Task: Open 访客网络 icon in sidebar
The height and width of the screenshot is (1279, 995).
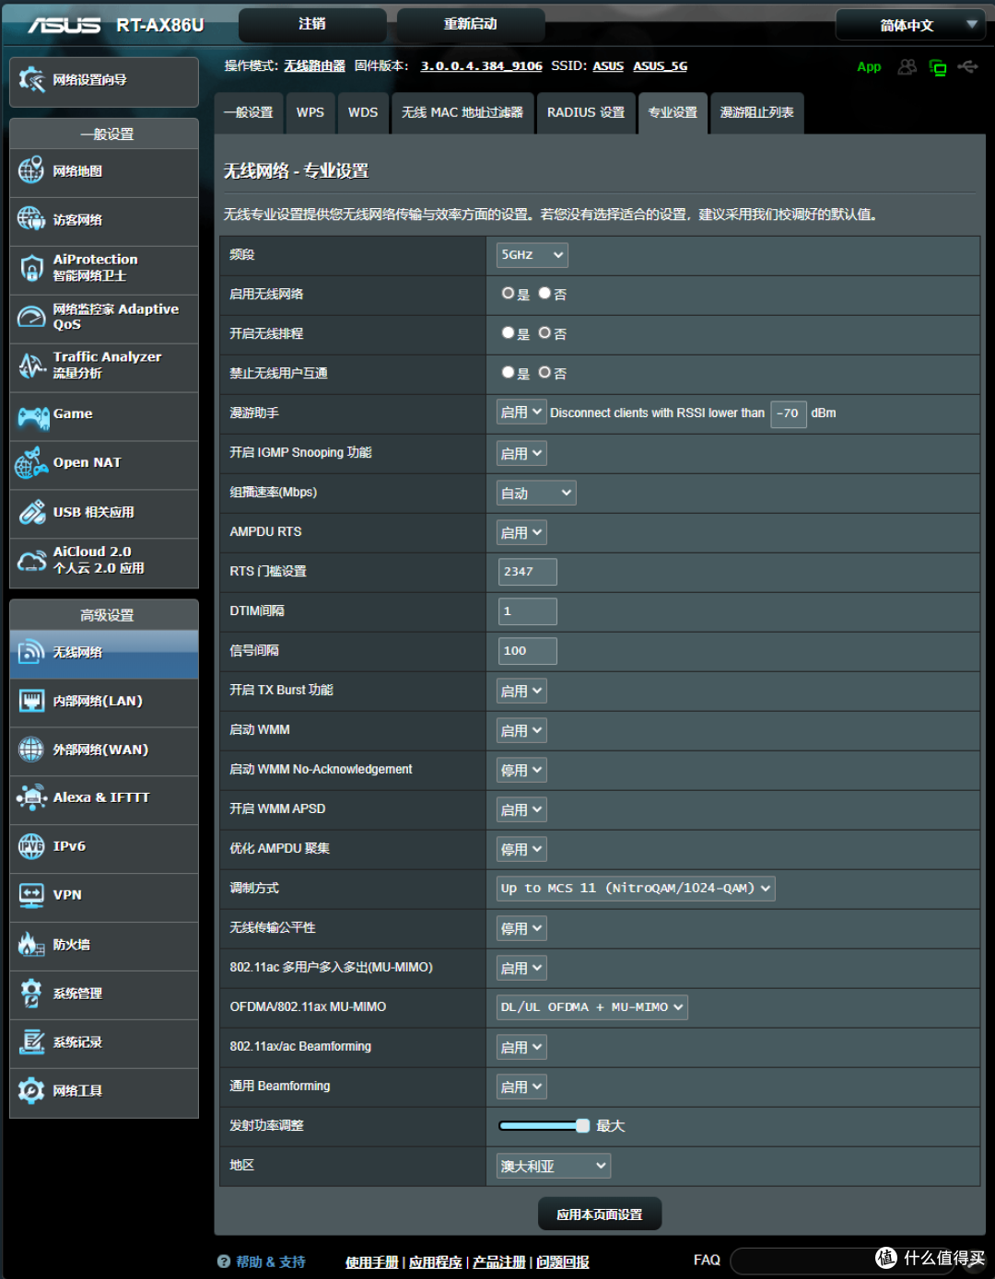Action: pos(31,219)
